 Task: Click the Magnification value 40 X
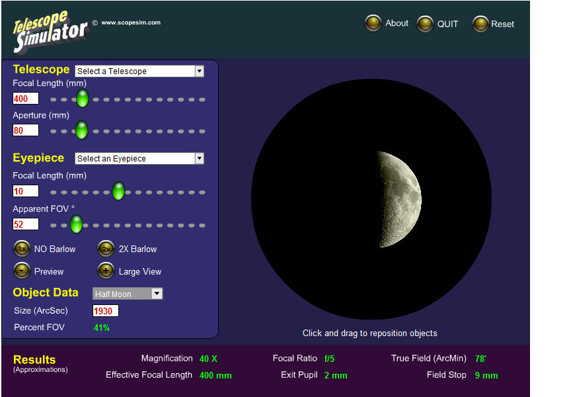pyautogui.click(x=208, y=359)
